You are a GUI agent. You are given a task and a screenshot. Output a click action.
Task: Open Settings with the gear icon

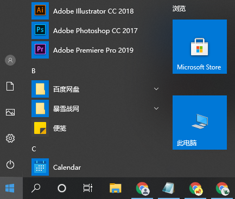tap(10, 138)
